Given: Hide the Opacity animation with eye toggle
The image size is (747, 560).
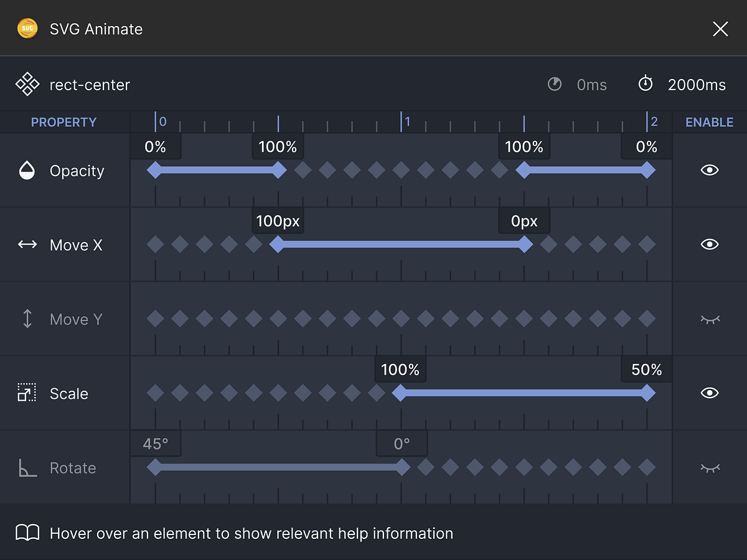Looking at the screenshot, I should tap(710, 170).
